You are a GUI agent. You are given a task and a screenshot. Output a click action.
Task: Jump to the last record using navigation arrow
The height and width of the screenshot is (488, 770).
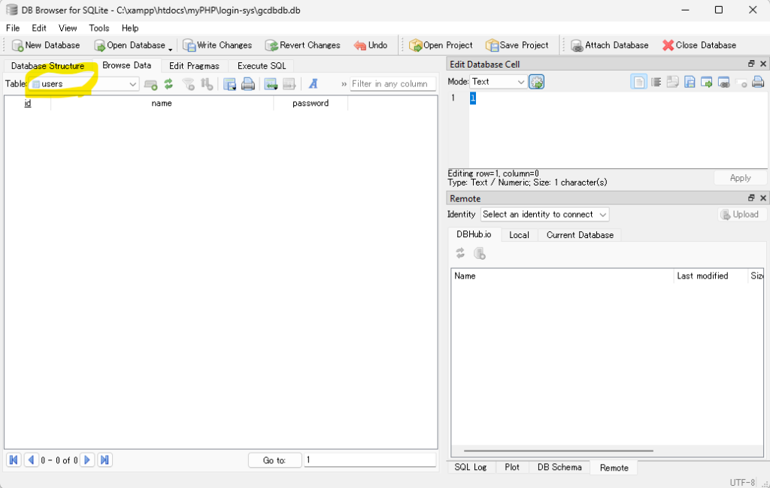(x=105, y=460)
